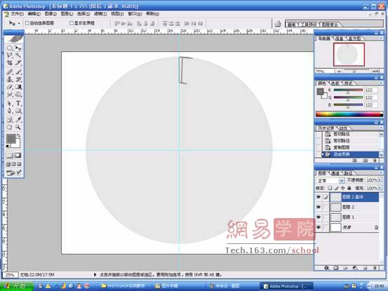Open the Adobe Photoshop taskbar button
The height and width of the screenshot is (291, 388).
click(286, 286)
